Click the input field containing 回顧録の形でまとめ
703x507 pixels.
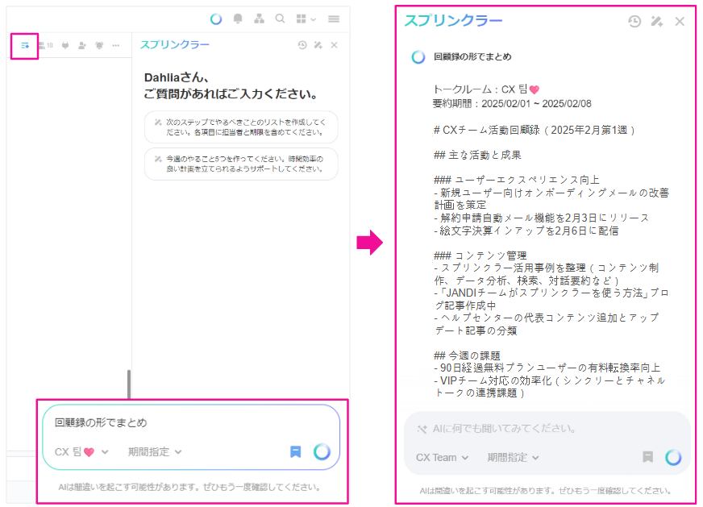(191, 422)
